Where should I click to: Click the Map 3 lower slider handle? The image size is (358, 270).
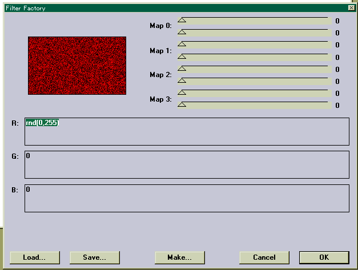pos(182,104)
